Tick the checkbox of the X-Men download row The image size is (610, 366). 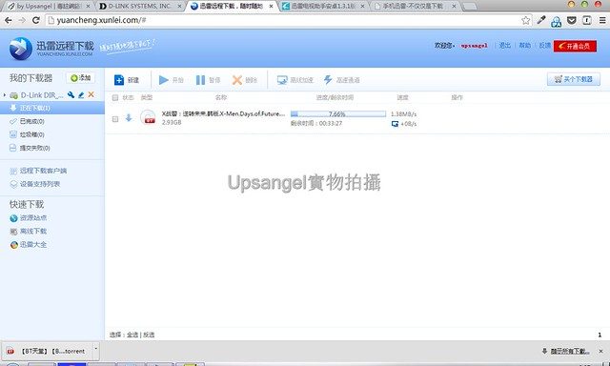(115, 118)
